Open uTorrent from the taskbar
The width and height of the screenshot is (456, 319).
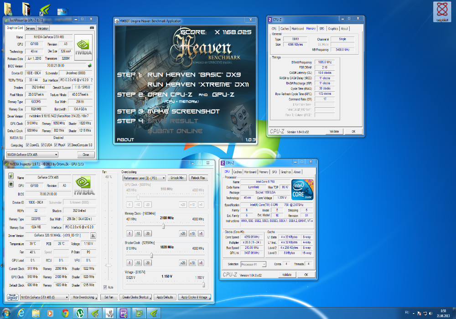pyautogui.click(x=80, y=313)
